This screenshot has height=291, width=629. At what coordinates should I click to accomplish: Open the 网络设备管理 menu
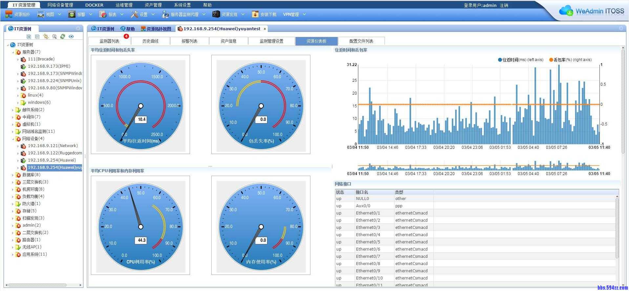pos(60,5)
